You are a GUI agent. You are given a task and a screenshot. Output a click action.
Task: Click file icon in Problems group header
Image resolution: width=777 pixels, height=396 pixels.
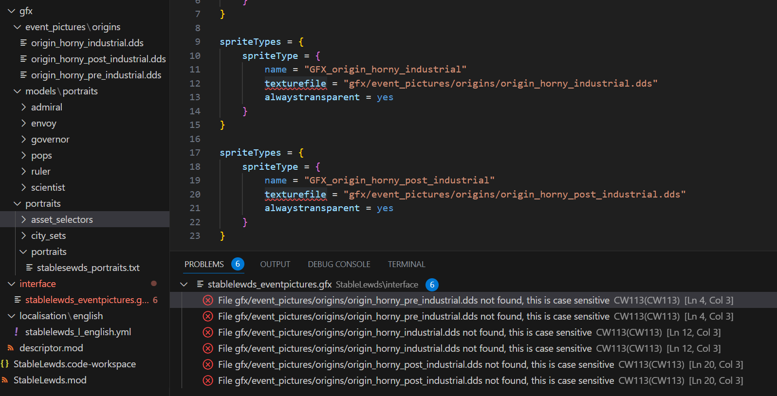click(200, 284)
